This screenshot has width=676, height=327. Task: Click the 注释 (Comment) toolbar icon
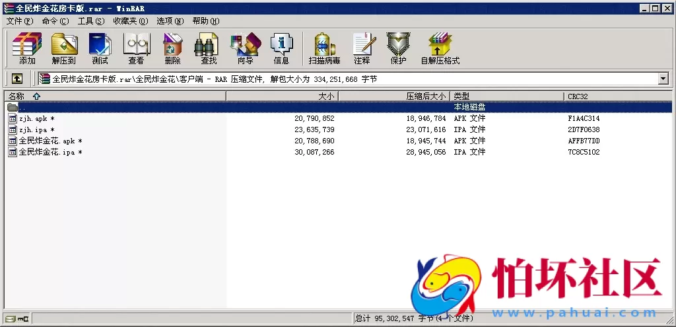pyautogui.click(x=362, y=48)
